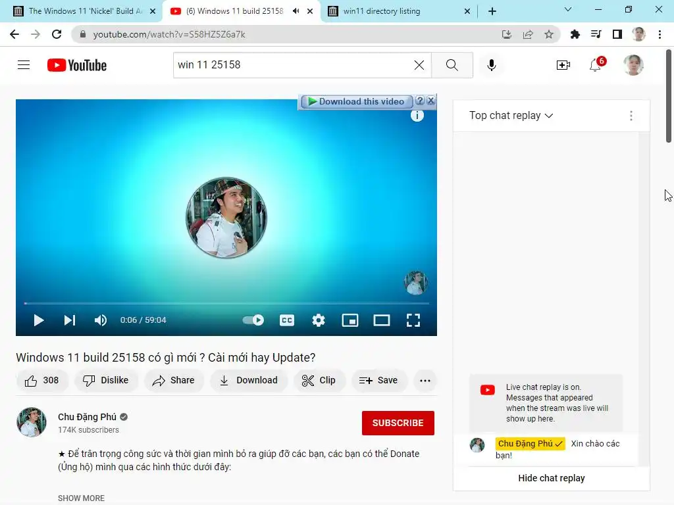Save video to playlist
Viewport: 674px width, 505px height.
(x=378, y=381)
